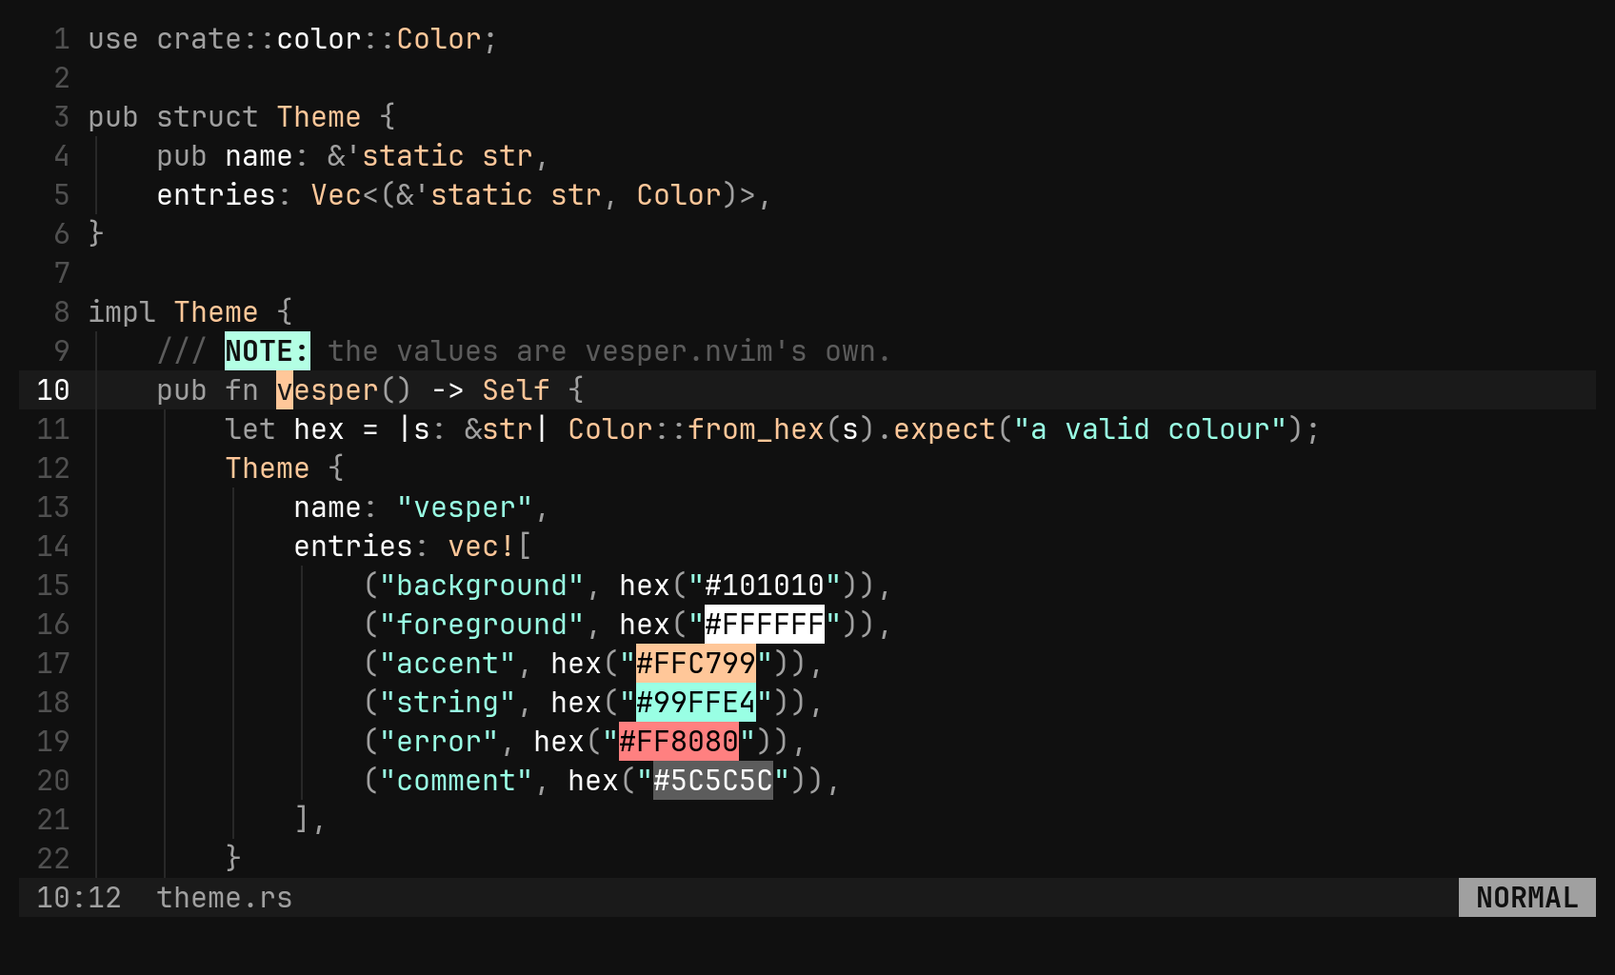Click the 10:12 cursor position indicator
Viewport: 1615px width, 975px height.
pyautogui.click(x=79, y=898)
